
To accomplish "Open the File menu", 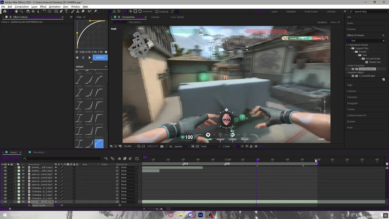I will [3, 7].
